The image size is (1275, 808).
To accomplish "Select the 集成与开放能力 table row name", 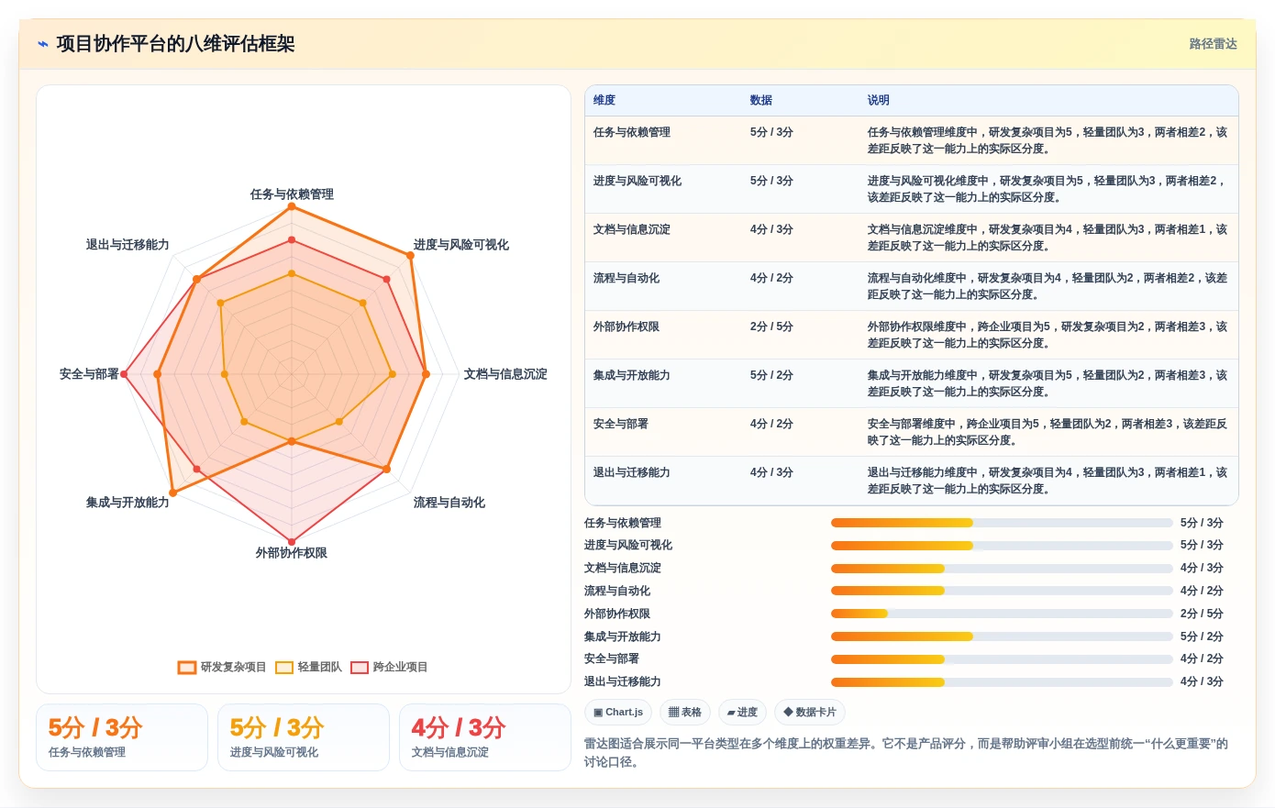I will tap(632, 375).
